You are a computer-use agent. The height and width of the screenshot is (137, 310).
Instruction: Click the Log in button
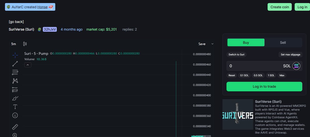[302, 7]
